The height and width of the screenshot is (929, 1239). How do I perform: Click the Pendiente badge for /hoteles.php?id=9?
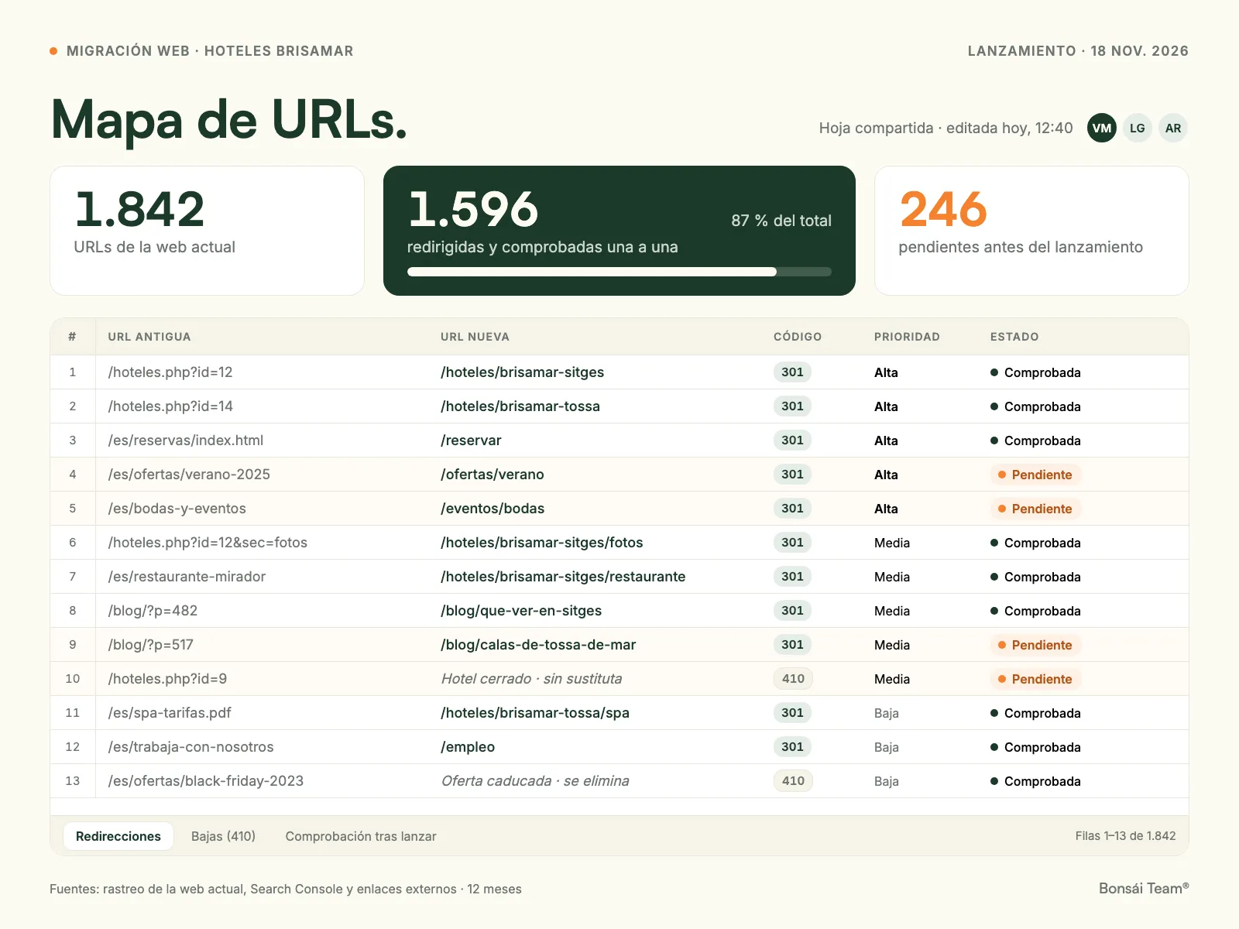pos(1035,679)
